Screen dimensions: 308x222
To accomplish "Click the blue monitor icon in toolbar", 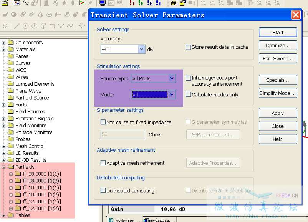I will pyautogui.click(x=103, y=3).
